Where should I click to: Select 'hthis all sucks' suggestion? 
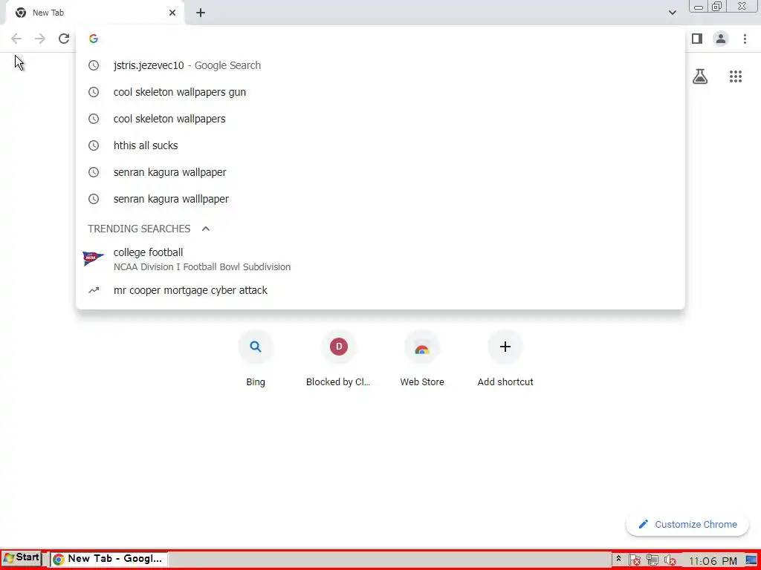pos(380,145)
